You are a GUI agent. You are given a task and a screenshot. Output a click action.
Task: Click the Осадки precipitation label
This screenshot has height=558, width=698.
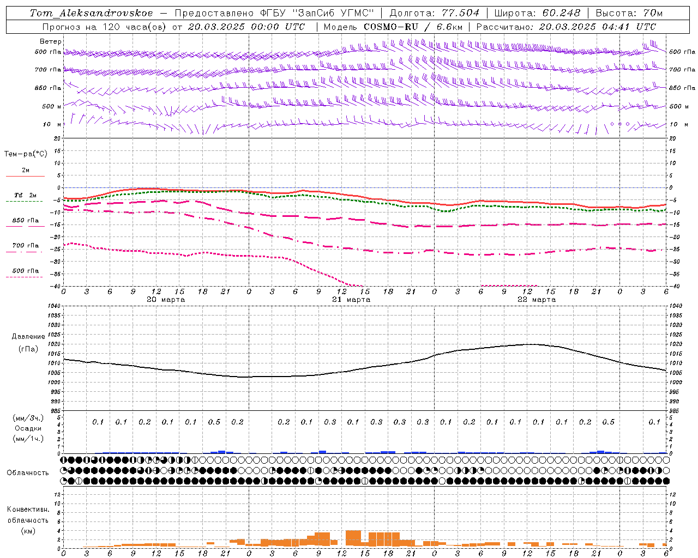pyautogui.click(x=28, y=428)
